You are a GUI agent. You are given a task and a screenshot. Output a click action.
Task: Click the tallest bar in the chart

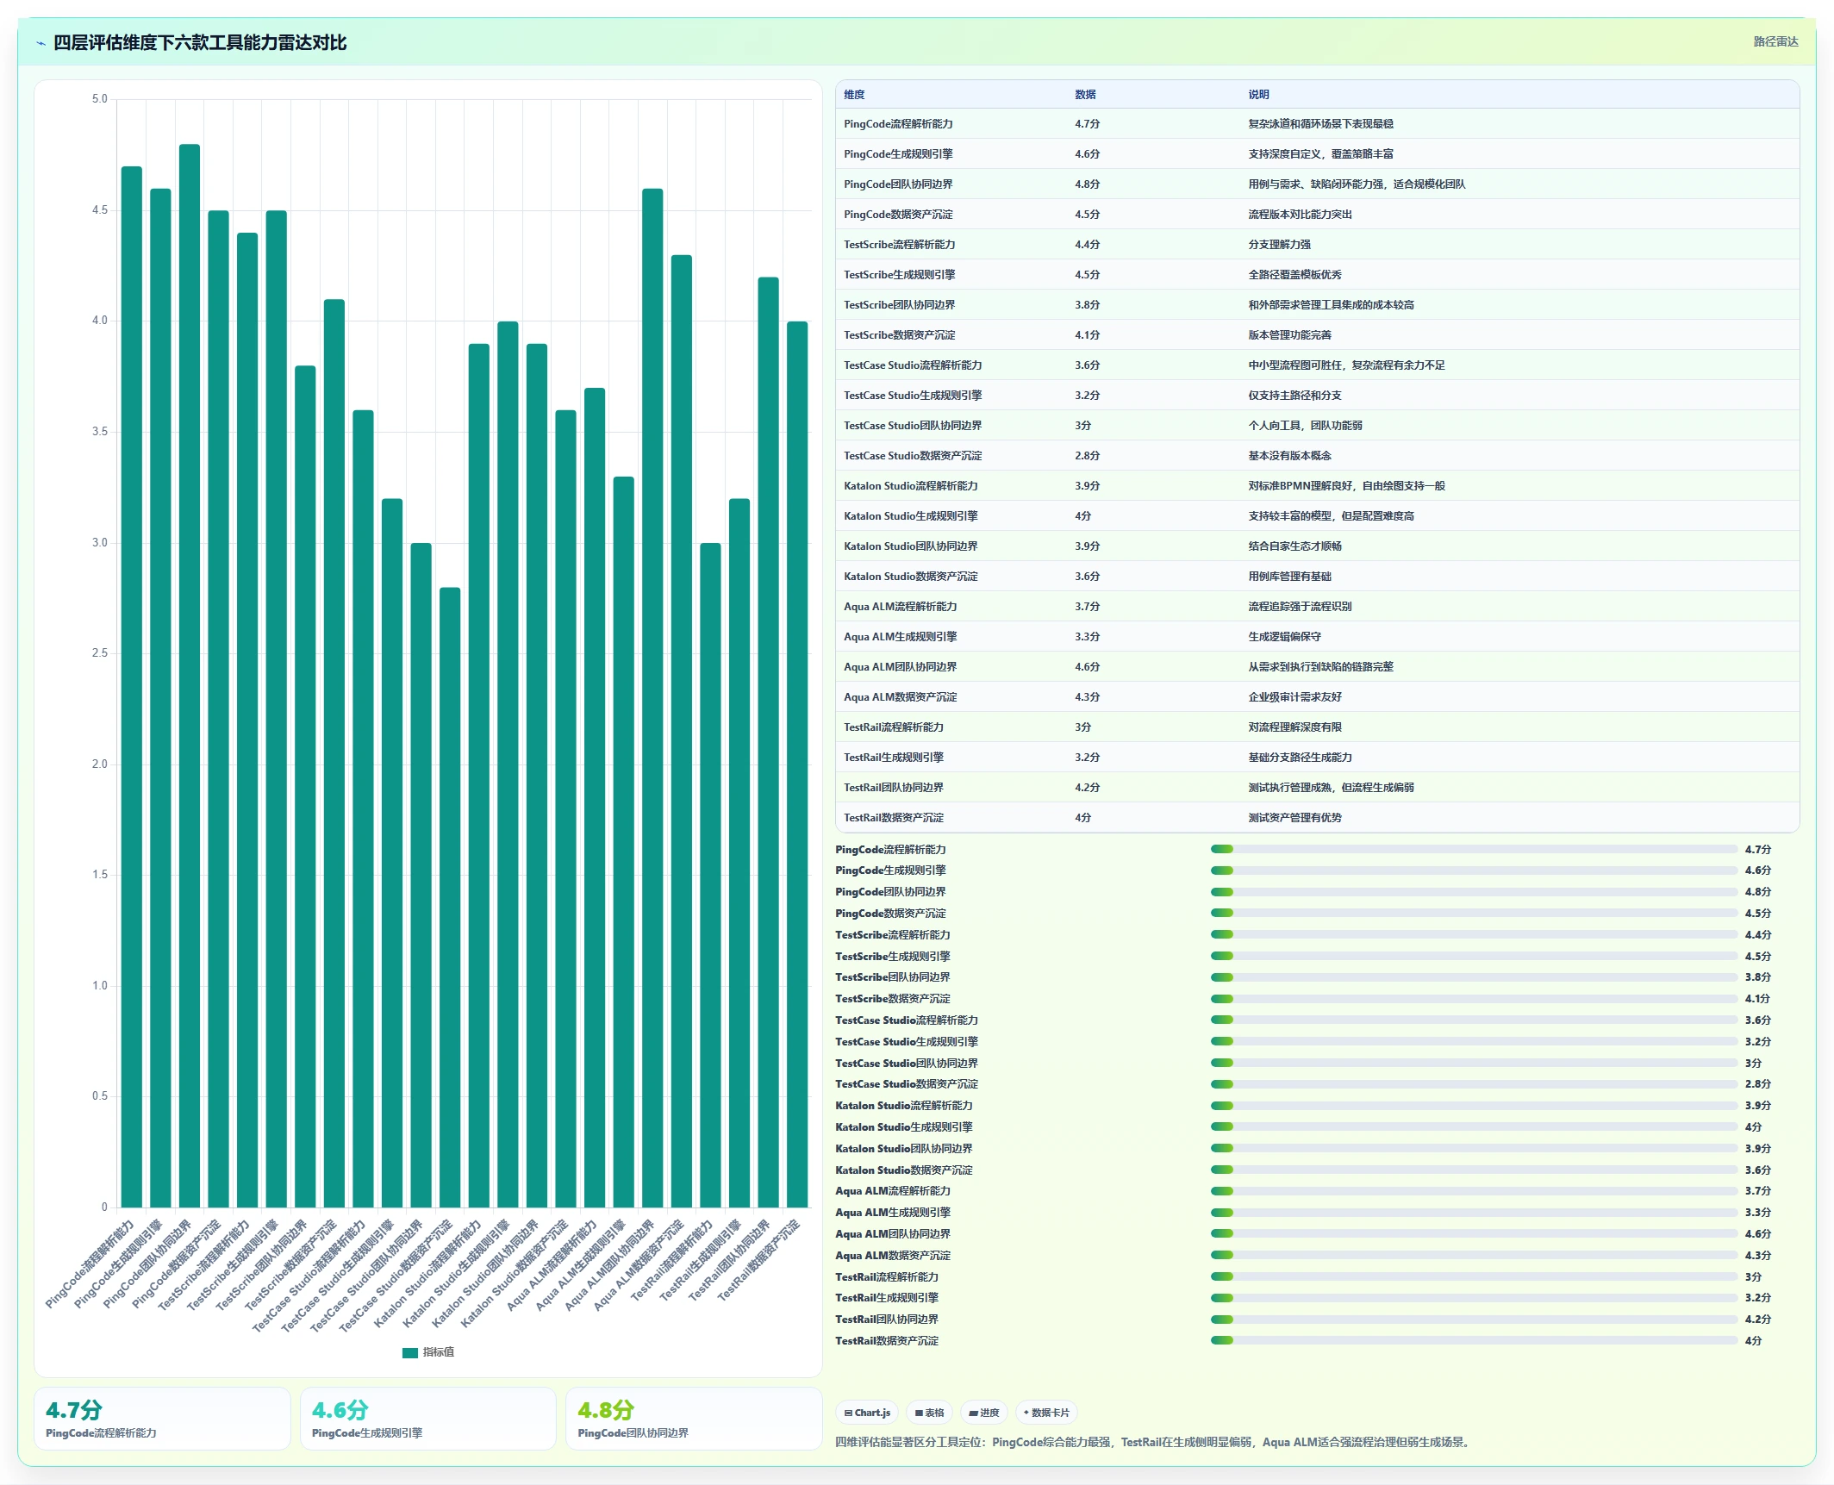click(x=190, y=676)
